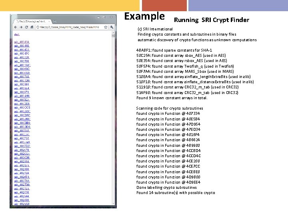Click the globe icon in the address bar
Image resolution: width=288 pixels, height=216 pixels.
[x=38, y=27]
